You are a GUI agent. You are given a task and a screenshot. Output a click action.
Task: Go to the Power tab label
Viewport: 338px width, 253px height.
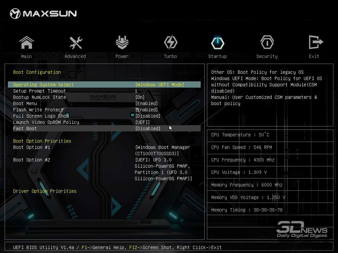point(122,56)
